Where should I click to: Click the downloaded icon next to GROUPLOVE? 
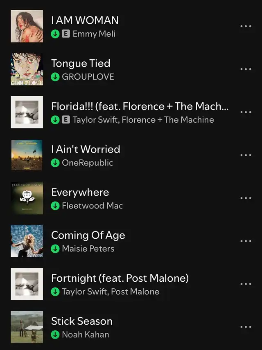[x=55, y=77]
